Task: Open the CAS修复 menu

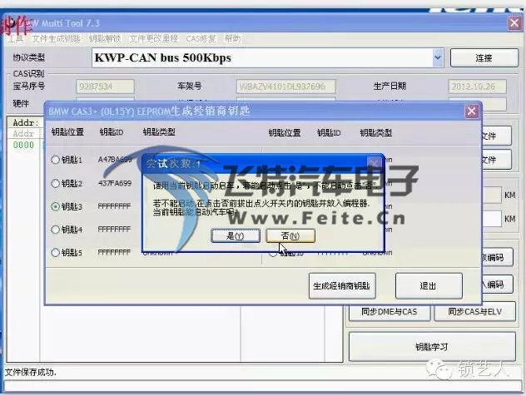Action: click(201, 38)
